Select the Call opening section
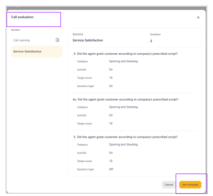The width and height of the screenshot is (213, 196). tap(36, 40)
